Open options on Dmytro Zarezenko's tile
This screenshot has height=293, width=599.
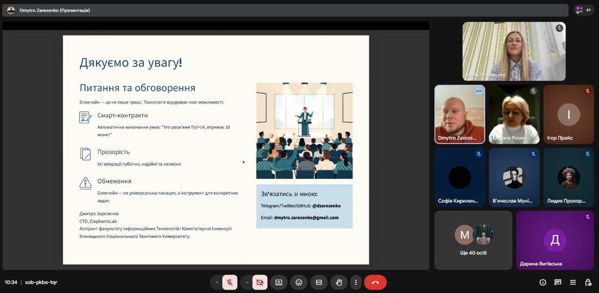[x=478, y=91]
